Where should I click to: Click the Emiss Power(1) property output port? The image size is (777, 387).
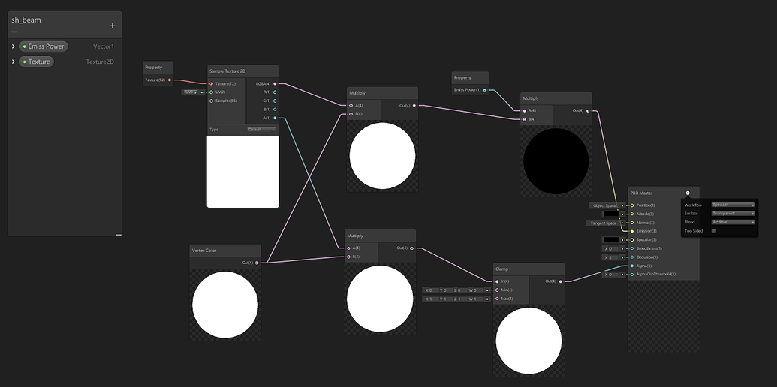484,90
